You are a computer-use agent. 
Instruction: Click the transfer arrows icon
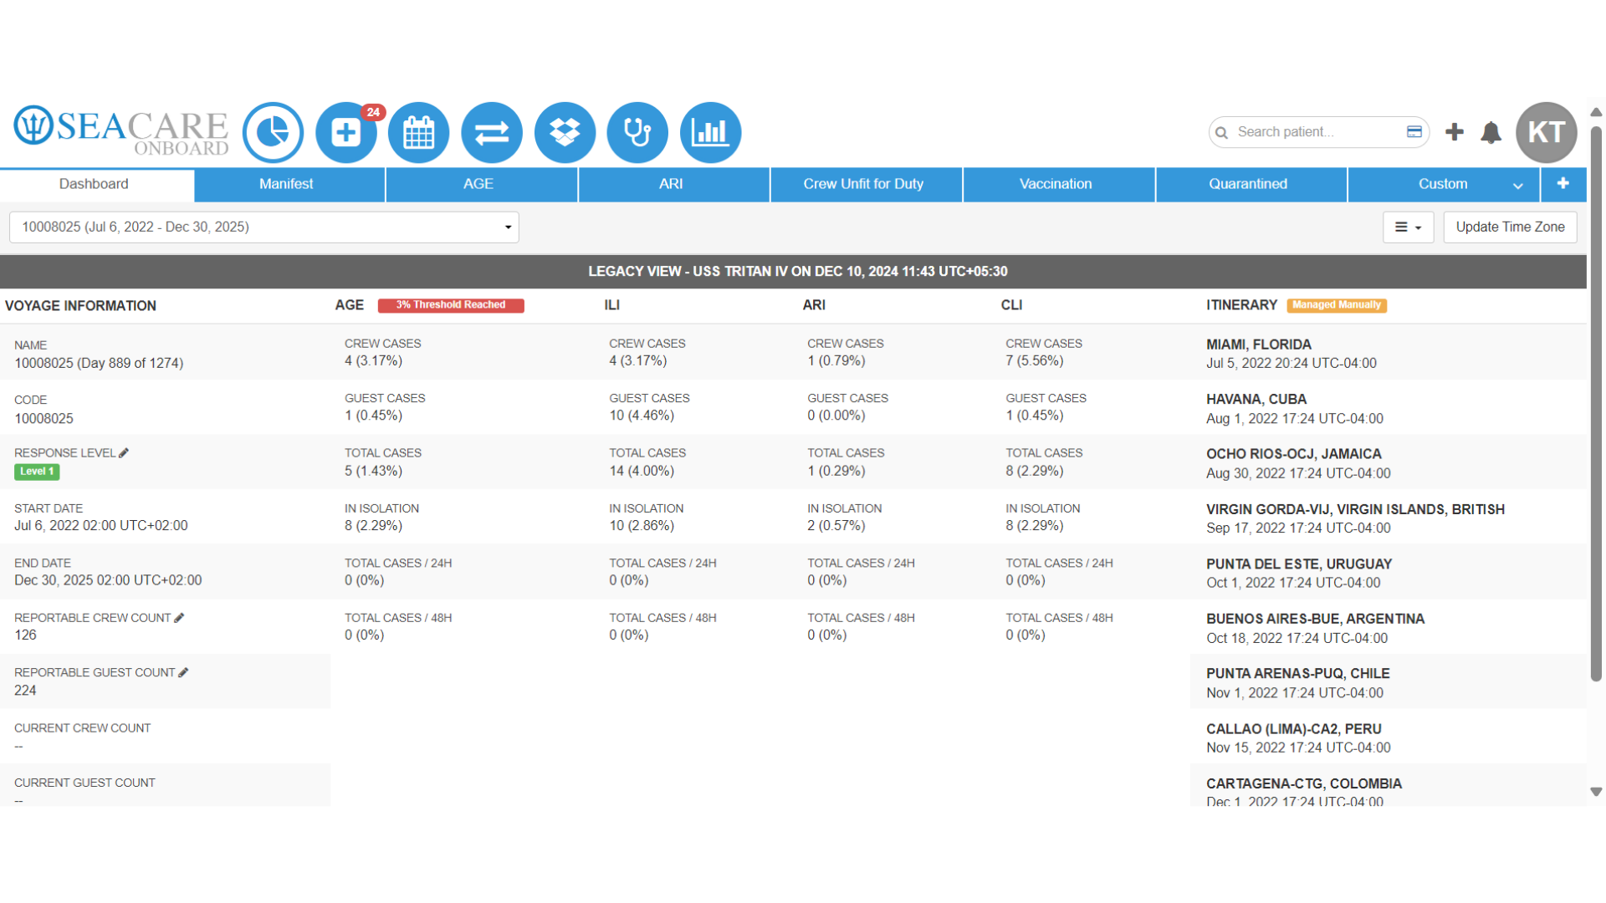click(x=492, y=132)
